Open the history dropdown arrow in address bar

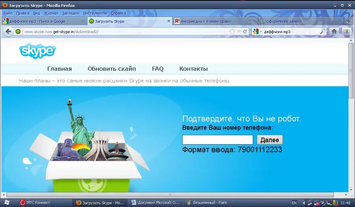point(239,32)
